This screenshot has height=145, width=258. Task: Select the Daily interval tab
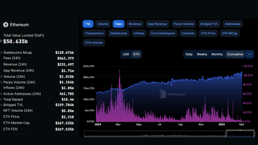[189, 54]
